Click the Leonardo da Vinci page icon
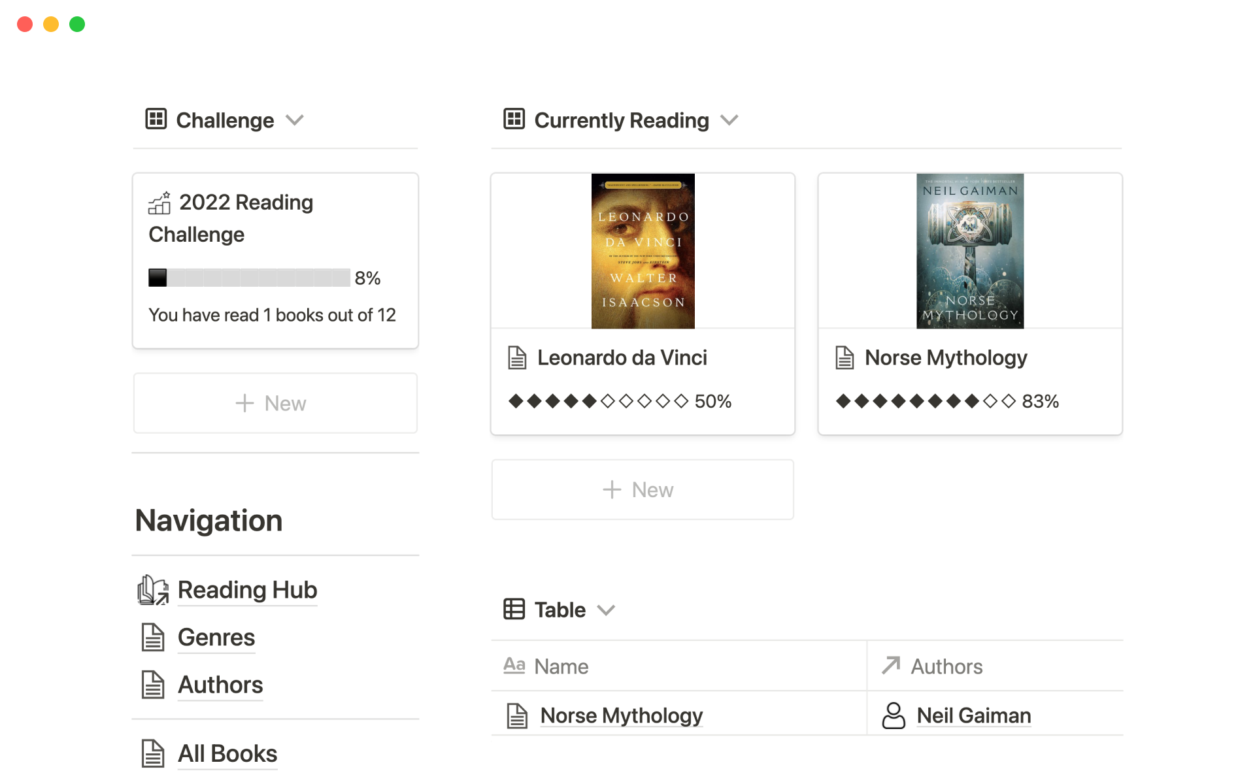The width and height of the screenshot is (1255, 784). (517, 358)
